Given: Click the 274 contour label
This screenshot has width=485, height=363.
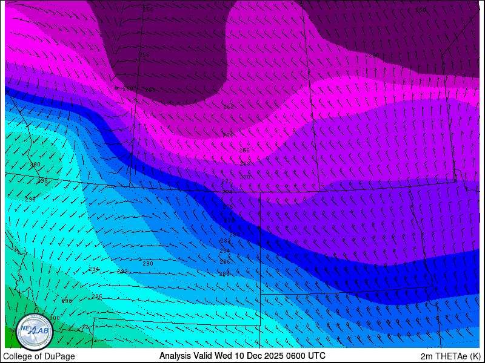Looking at the screenshot, I should coord(227,192).
